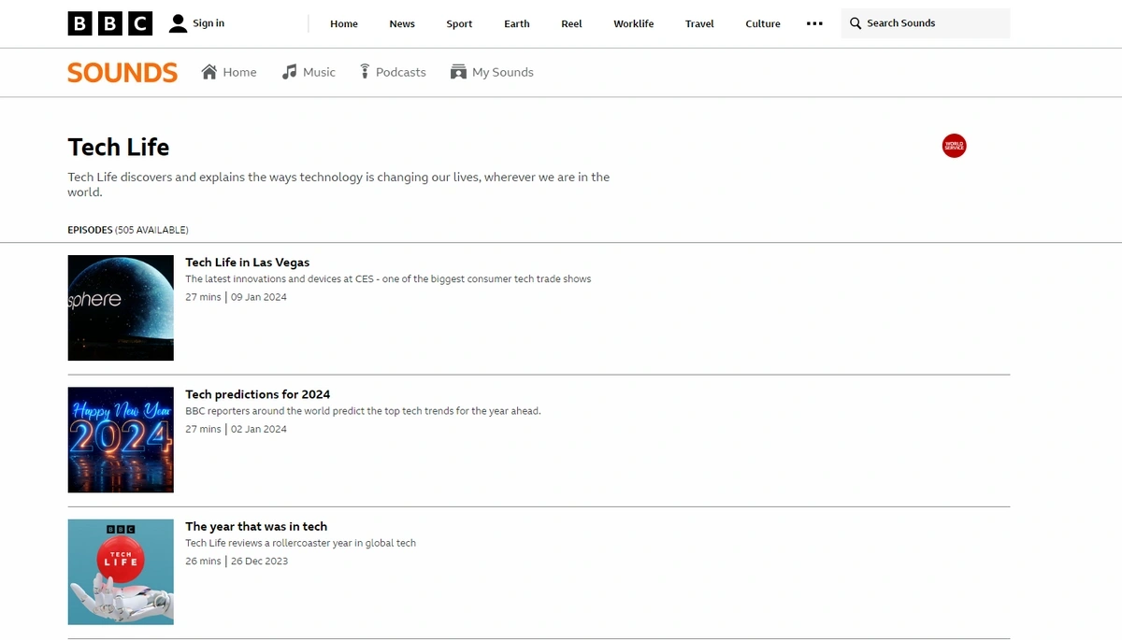Select the Culture navigation entry
Screen dimensions: 1122x640
click(762, 23)
